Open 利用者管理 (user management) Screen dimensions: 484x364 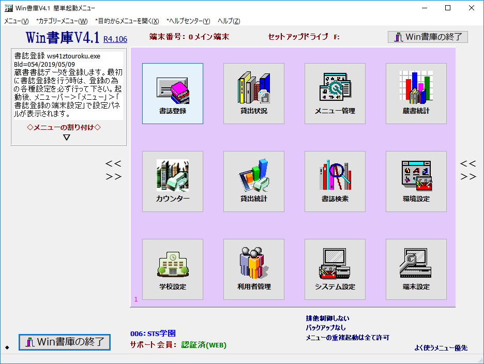point(253,269)
